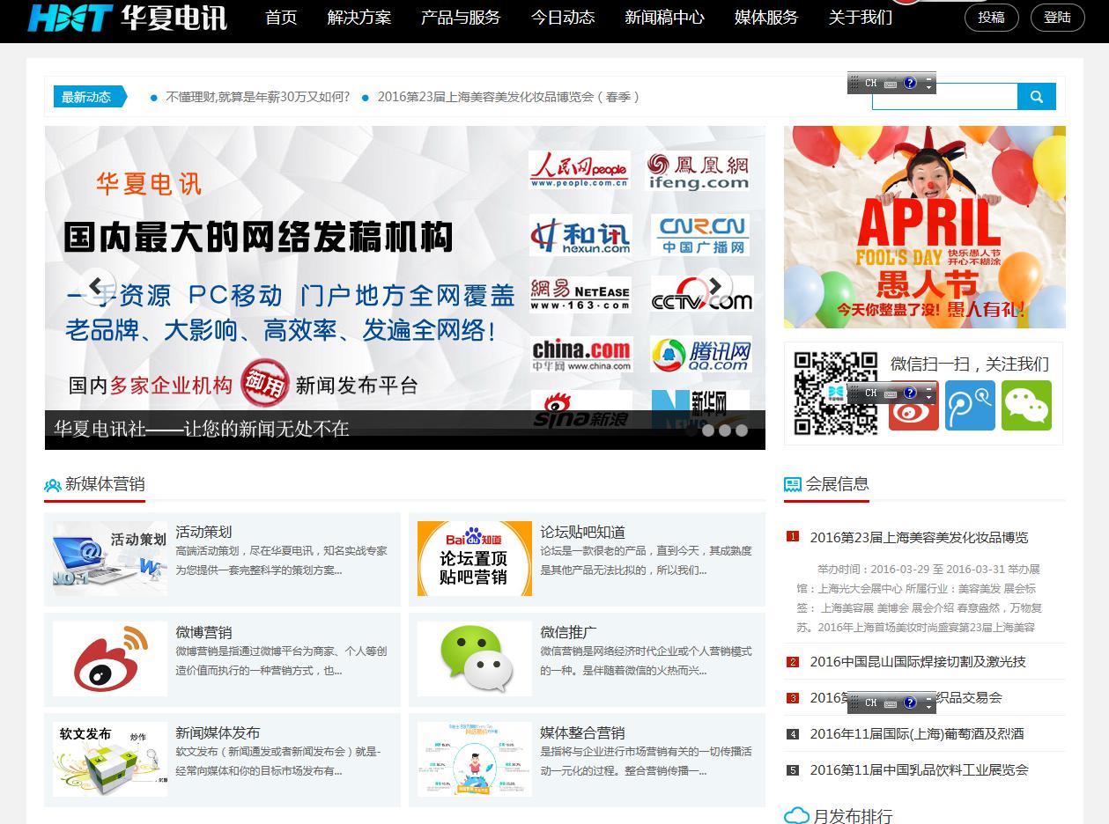Click the Weibo eye logo thumbnail for 微博营销
Image resolution: width=1109 pixels, height=824 pixels.
[x=110, y=659]
